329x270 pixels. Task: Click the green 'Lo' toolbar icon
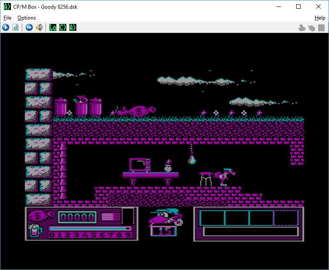pyautogui.click(x=52, y=27)
